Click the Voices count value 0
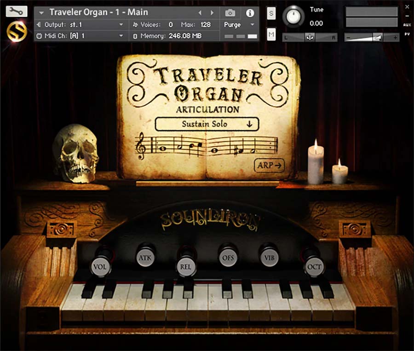Image resolution: width=414 pixels, height=351 pixels. [x=171, y=25]
